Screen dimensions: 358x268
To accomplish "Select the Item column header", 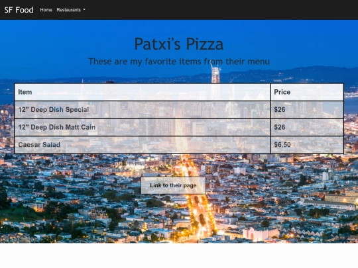I will tap(143, 92).
